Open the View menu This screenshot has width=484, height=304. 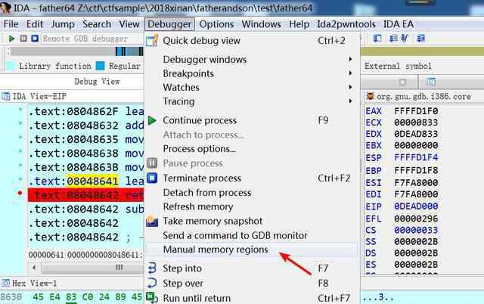(129, 24)
